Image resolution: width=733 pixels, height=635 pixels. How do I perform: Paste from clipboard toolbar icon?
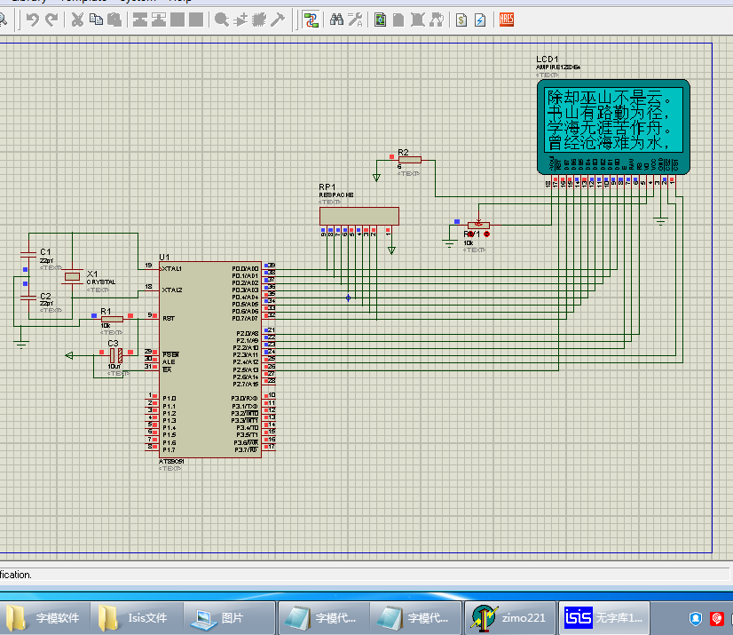114,20
